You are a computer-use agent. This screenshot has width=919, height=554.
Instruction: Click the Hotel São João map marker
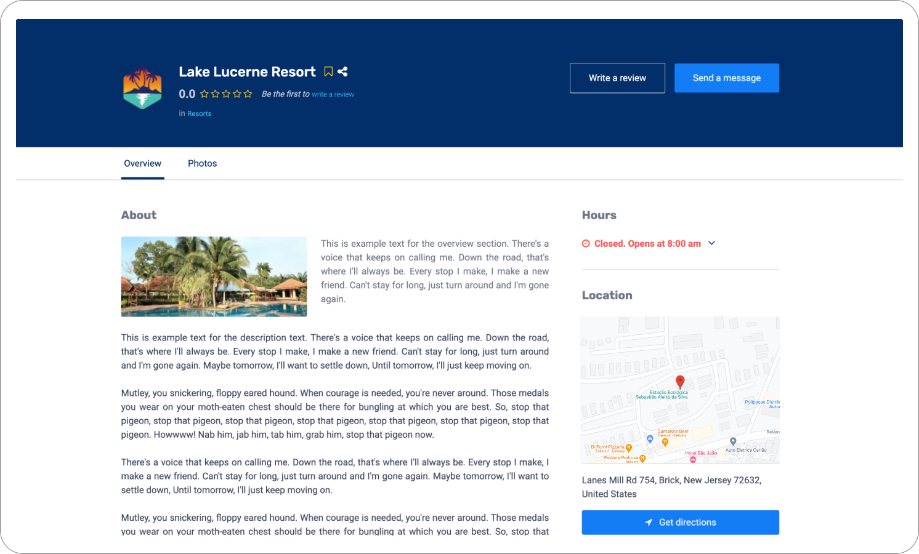[x=693, y=459]
